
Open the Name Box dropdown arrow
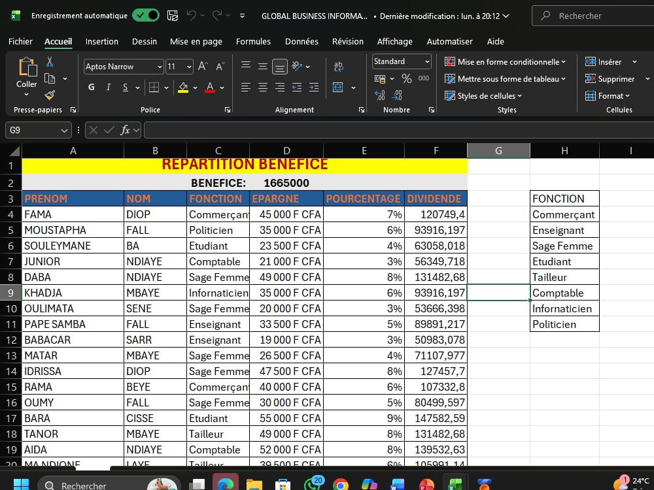tap(64, 131)
